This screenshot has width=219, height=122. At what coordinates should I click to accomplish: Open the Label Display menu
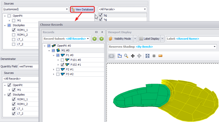tap(162, 39)
